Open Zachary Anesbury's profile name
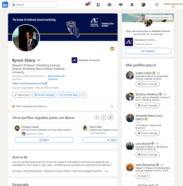This screenshot has width=183, height=186. (x=147, y=94)
